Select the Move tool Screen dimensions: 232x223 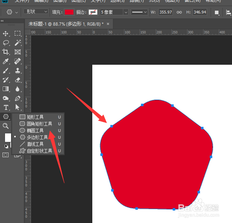pyautogui.click(x=5, y=33)
